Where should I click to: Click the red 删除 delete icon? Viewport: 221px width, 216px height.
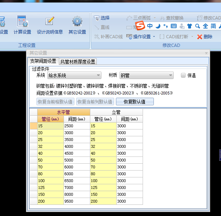pyautogui.click(x=200, y=37)
